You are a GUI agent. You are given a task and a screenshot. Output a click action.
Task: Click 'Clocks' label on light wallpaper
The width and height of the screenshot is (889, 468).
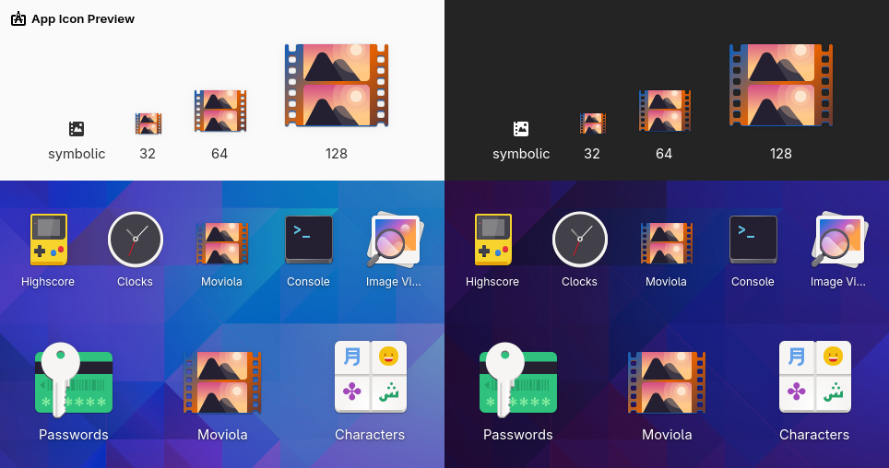135,282
